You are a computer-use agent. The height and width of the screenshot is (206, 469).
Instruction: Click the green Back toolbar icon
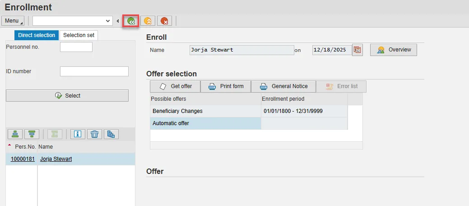coord(130,21)
